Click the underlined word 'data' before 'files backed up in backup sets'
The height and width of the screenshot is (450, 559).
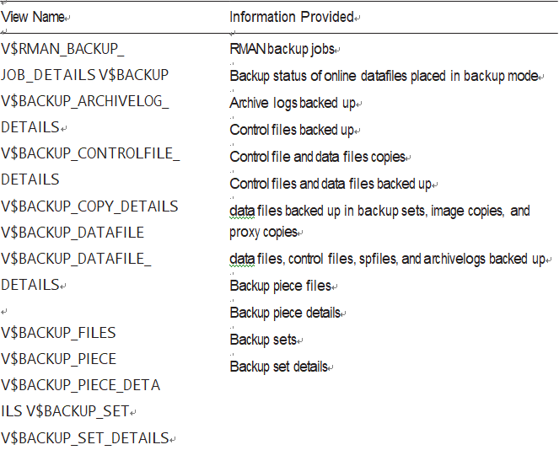[x=242, y=211]
